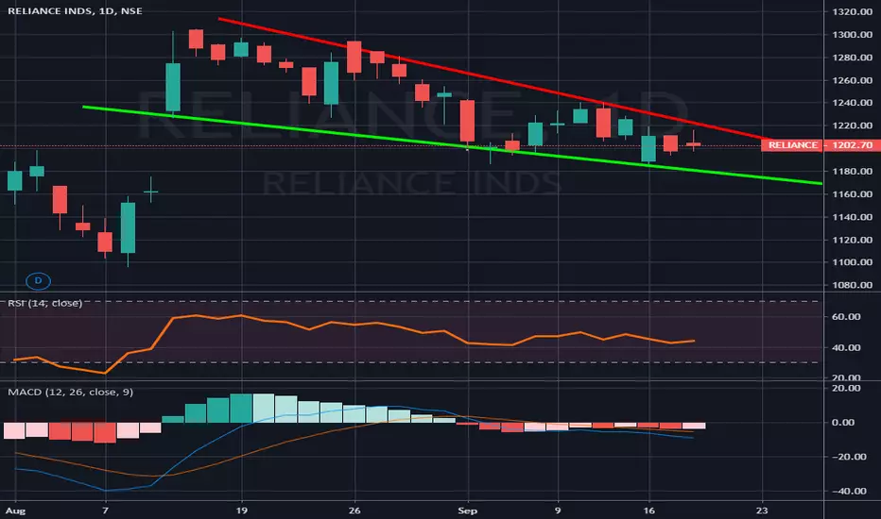881x519 pixels.
Task: Click the 1080.00 price axis label
Action: (852, 285)
